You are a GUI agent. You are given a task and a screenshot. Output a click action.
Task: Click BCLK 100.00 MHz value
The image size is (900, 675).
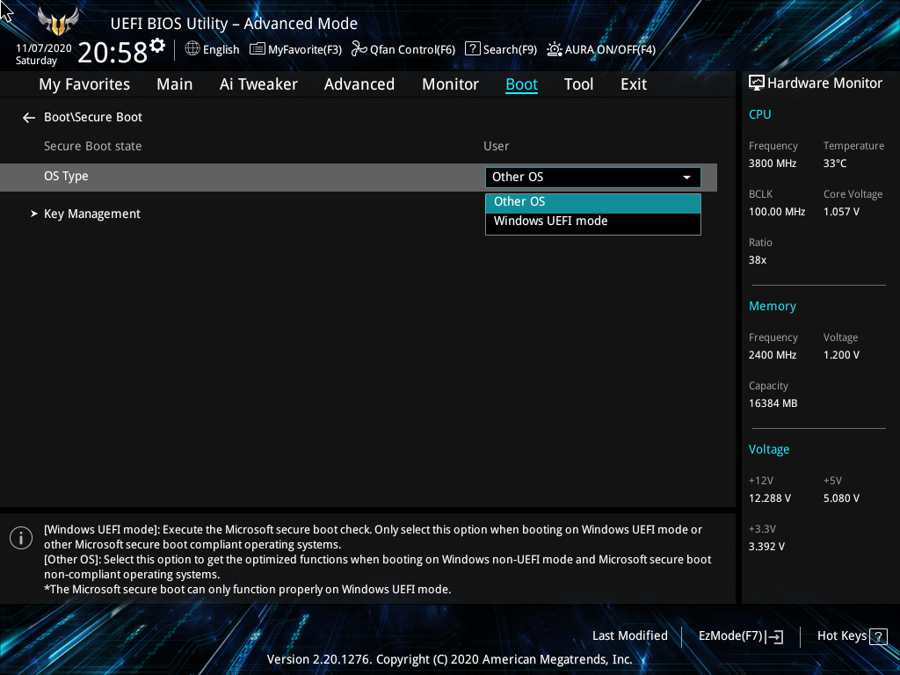point(777,211)
